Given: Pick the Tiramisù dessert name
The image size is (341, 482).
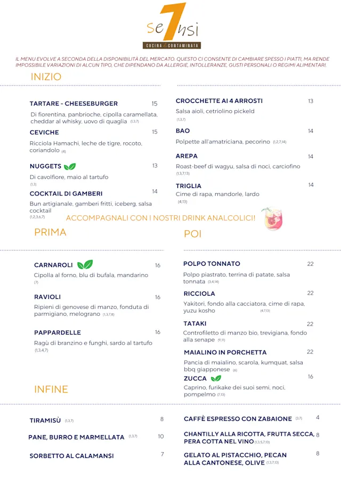Looking at the screenshot, I should pos(45,421).
